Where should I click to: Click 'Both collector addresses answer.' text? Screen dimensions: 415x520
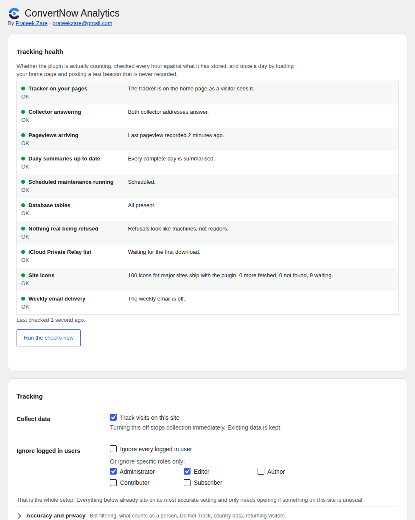tap(168, 112)
